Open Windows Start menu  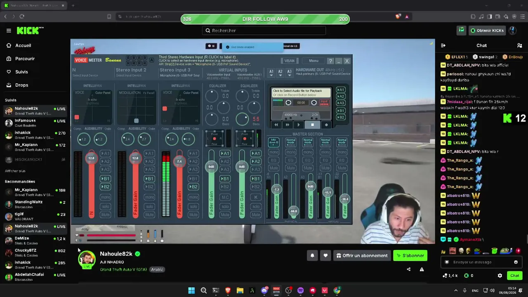[191, 290]
